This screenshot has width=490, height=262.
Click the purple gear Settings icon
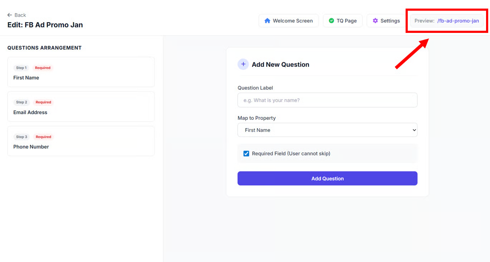pos(375,21)
